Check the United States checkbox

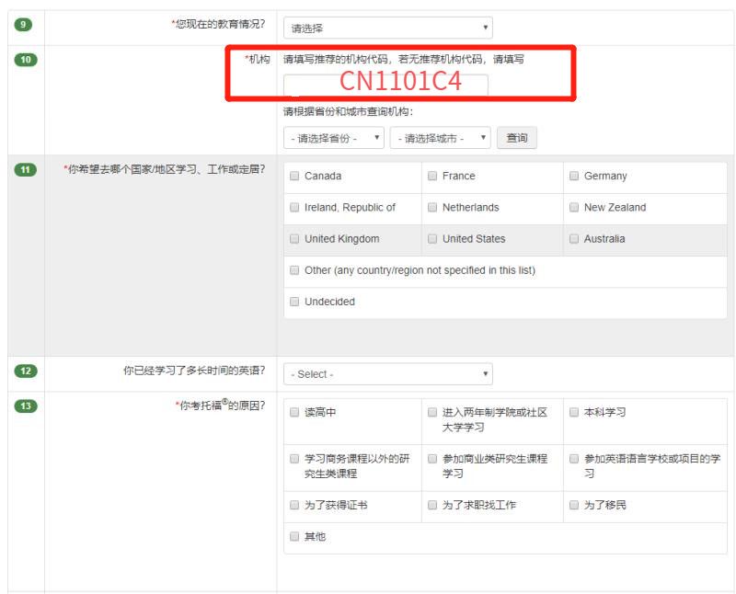tap(432, 239)
